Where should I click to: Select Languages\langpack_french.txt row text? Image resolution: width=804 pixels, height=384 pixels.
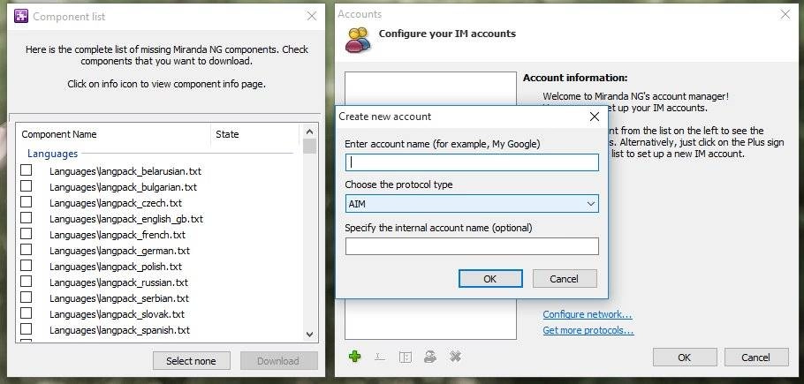(x=118, y=235)
